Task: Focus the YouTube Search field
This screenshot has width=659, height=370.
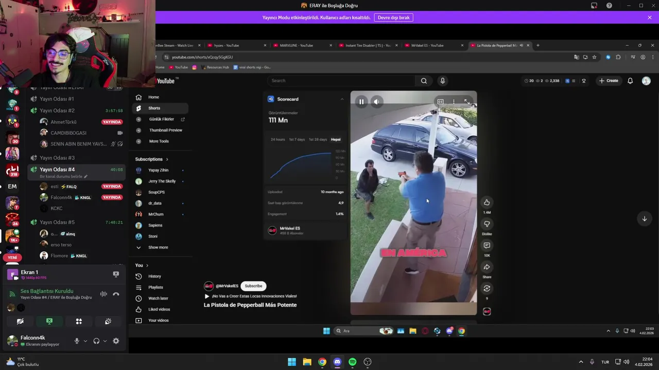Action: (341, 81)
